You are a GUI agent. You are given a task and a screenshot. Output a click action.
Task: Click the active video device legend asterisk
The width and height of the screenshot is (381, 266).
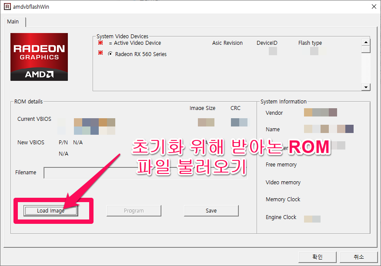[100, 43]
